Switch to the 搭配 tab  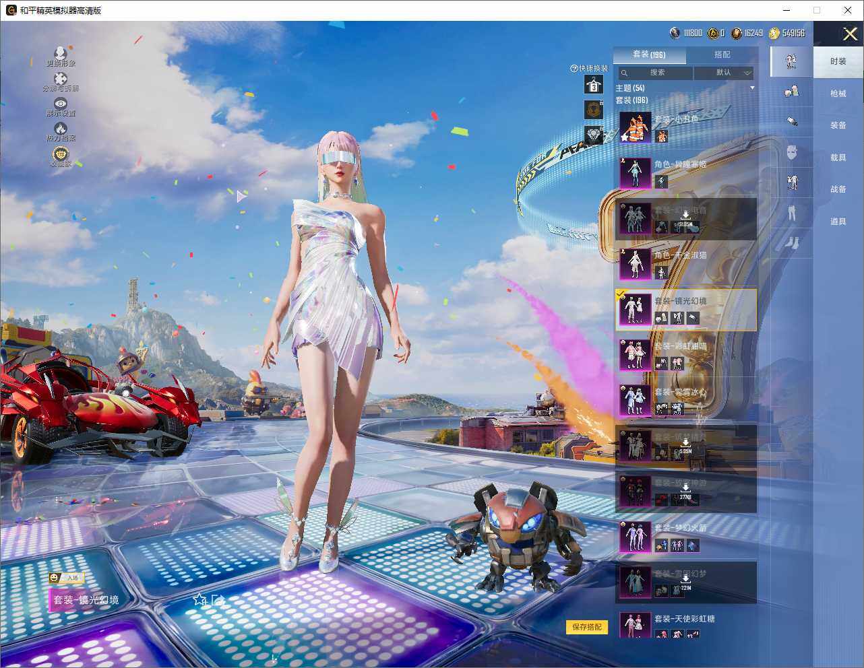coord(722,55)
